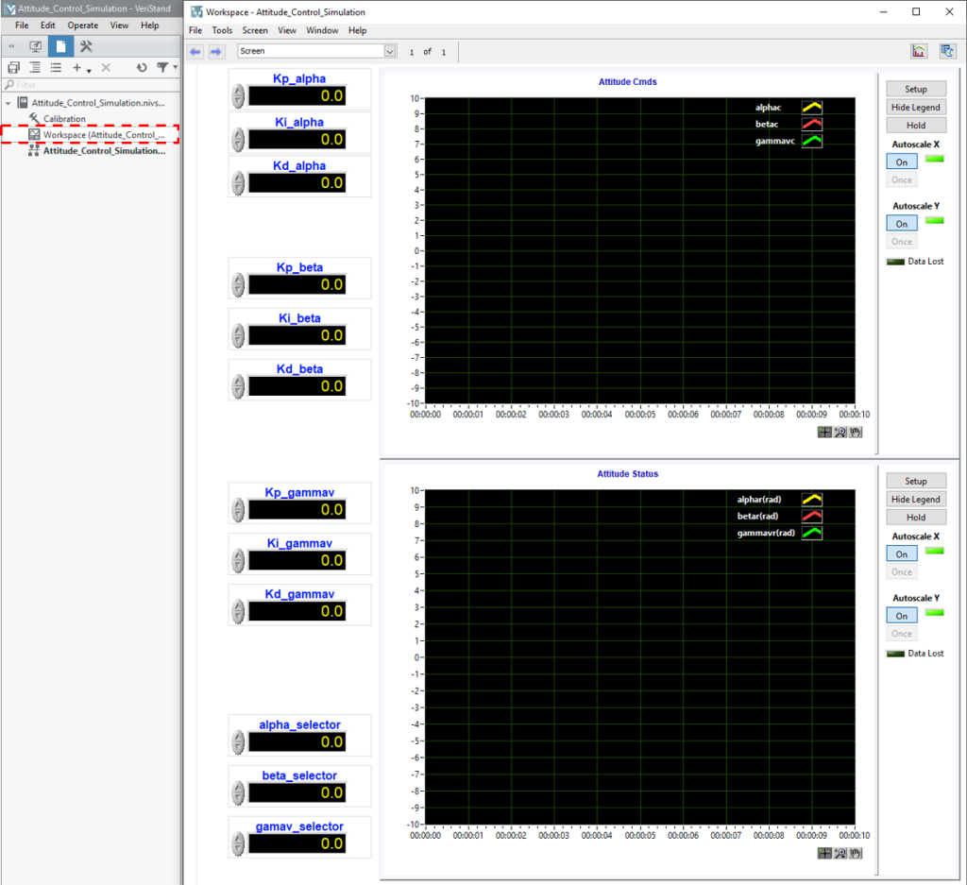
Task: Click the expand all tree items icon
Action: (35, 67)
